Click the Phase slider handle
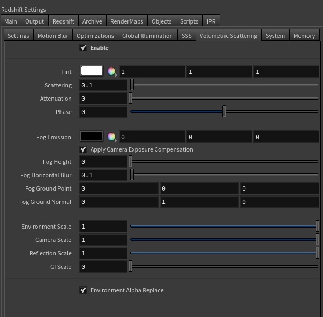323x317 pixels. coord(224,111)
